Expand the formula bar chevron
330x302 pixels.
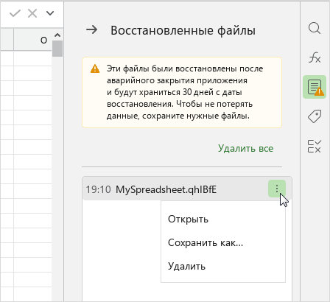50,13
